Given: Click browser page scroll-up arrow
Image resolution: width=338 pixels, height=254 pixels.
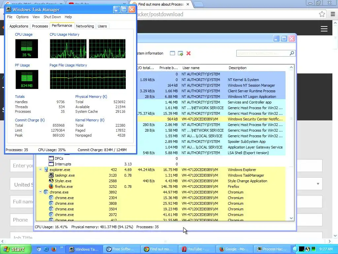Looking at the screenshot, I should pos(335,23).
